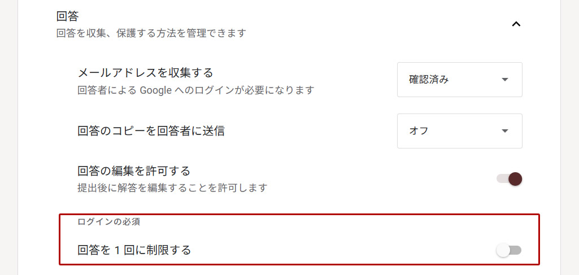This screenshot has width=579, height=275.
Task: Click the arrow icon beside オフ
Action: [x=505, y=131]
